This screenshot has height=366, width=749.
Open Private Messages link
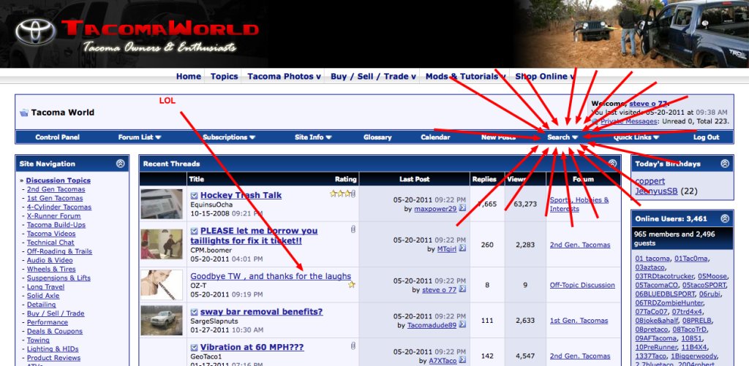[628, 122]
